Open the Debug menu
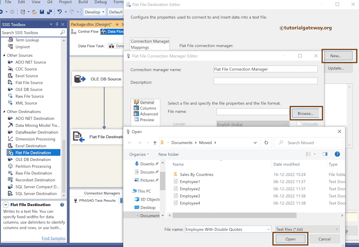Viewport: 359px width, 247px height. tap(100, 2)
